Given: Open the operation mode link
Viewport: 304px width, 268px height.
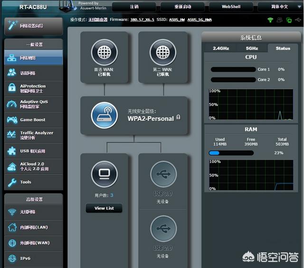Looking at the screenshot, I should [98, 19].
